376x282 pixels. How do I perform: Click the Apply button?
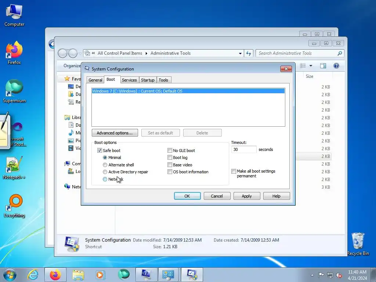point(247,196)
